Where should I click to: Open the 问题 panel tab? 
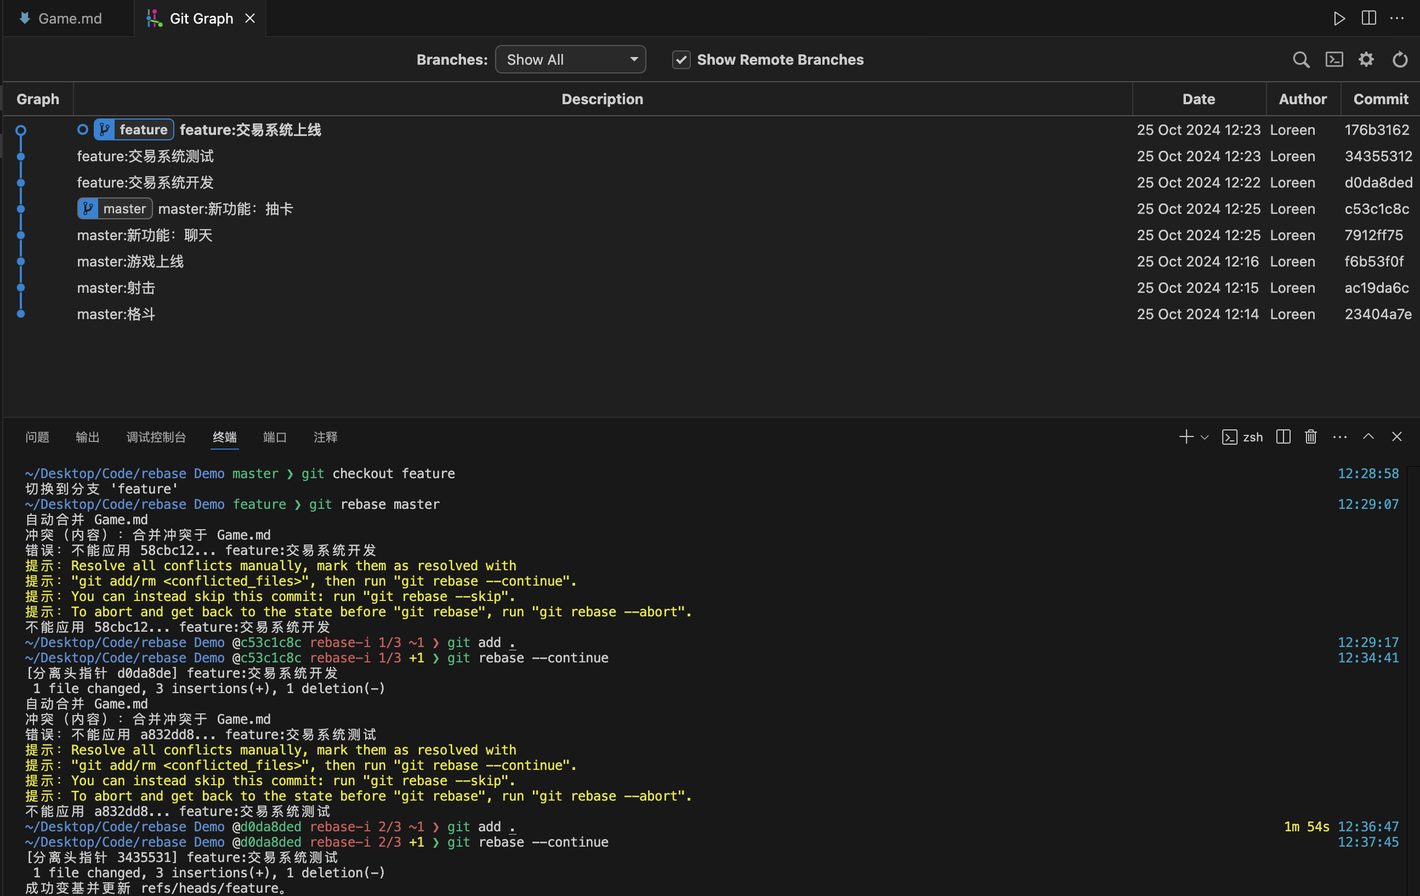pyautogui.click(x=37, y=436)
